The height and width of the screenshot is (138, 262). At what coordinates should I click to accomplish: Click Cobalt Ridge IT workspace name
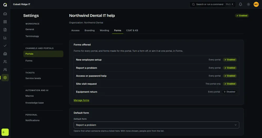pyautogui.click(x=22, y=4)
